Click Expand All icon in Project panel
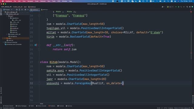Viewport: 194px width, 109px height. pos(19,9)
